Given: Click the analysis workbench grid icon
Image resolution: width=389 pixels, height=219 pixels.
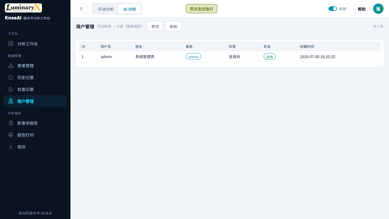Looking at the screenshot, I should pos(11,43).
